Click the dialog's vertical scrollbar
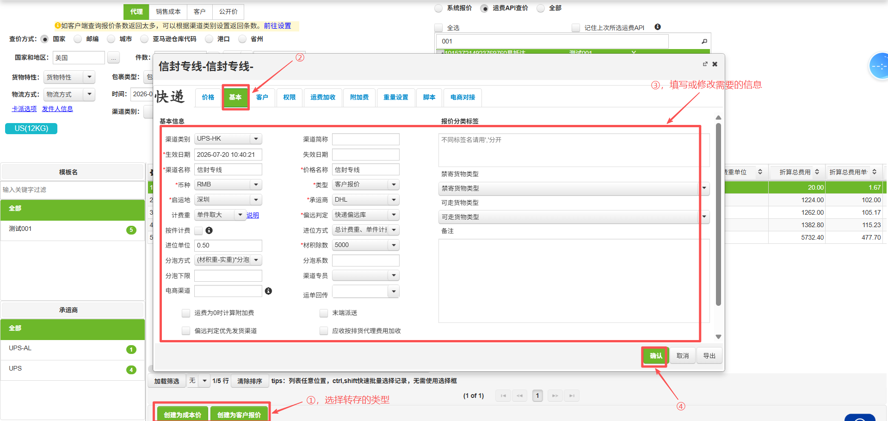Screen dimensions: 888x421 coord(718,214)
